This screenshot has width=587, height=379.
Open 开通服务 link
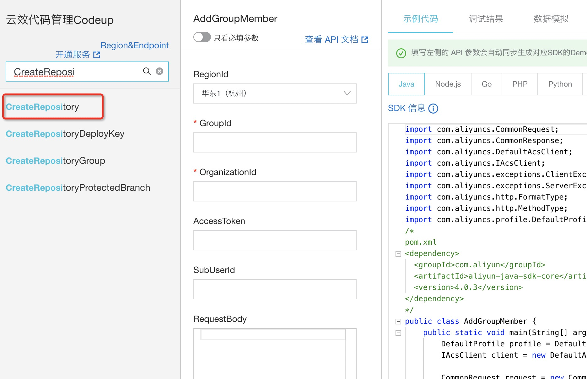[x=78, y=55]
